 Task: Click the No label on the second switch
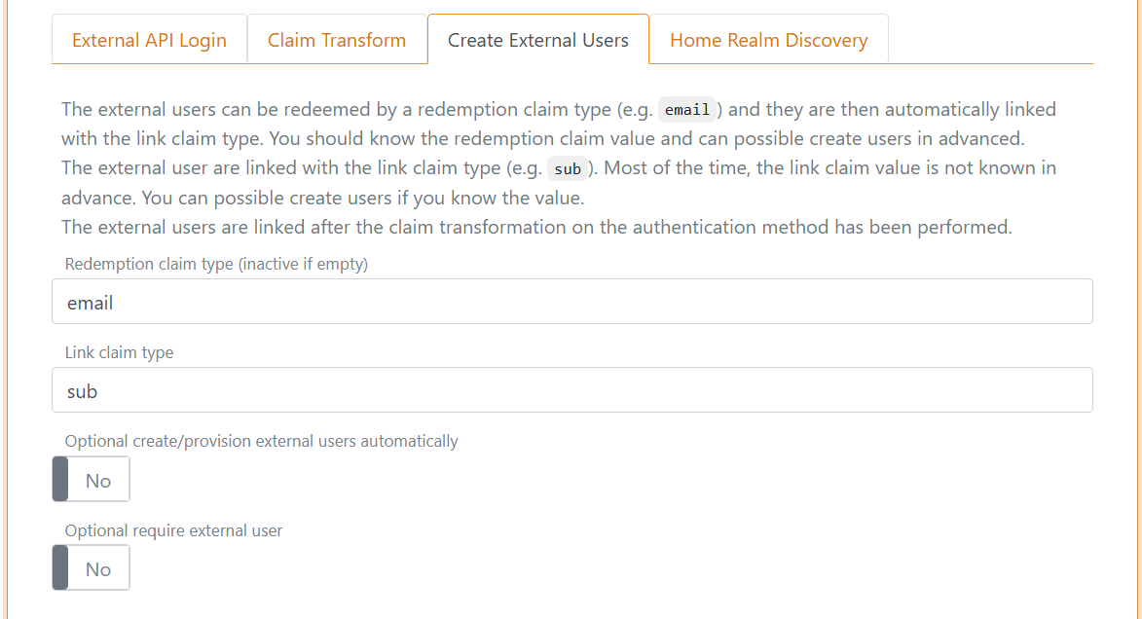click(98, 567)
